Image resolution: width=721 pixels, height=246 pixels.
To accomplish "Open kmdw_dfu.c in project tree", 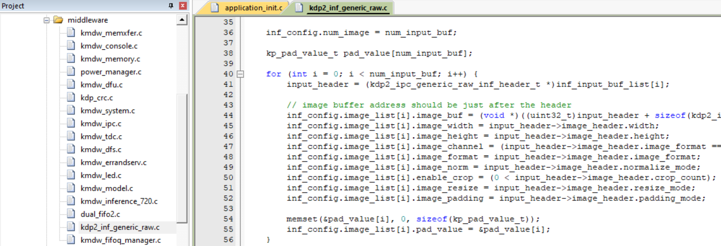I will click(x=102, y=85).
